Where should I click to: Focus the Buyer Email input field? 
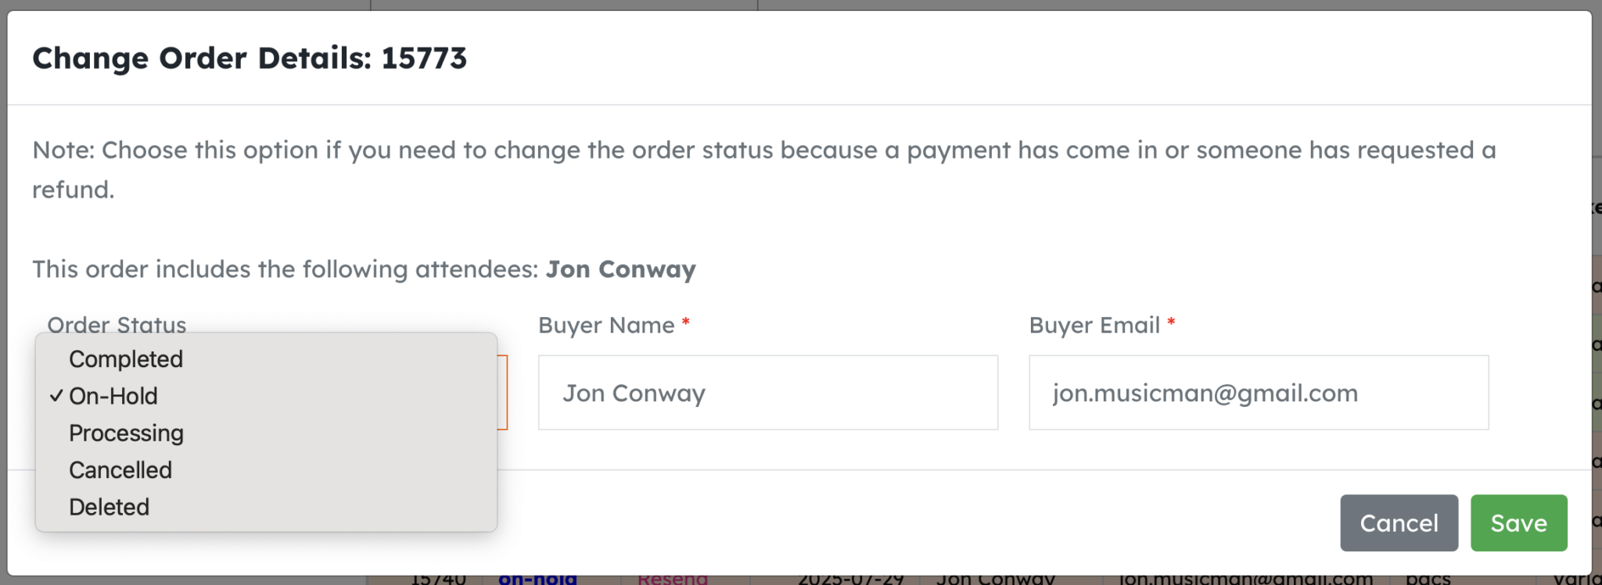[x=1258, y=393]
